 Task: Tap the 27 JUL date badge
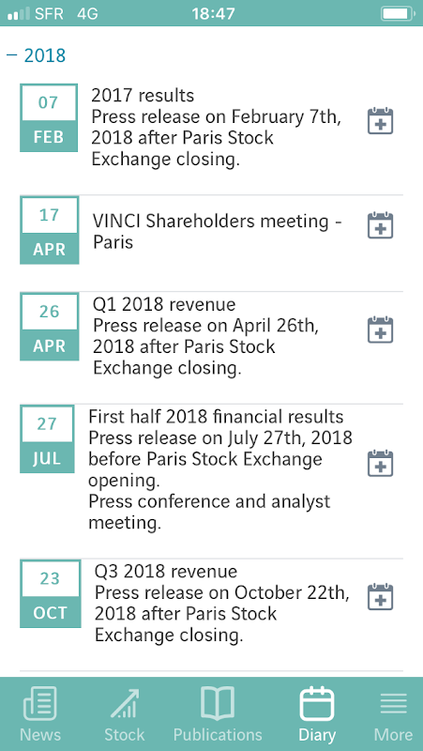pos(47,439)
